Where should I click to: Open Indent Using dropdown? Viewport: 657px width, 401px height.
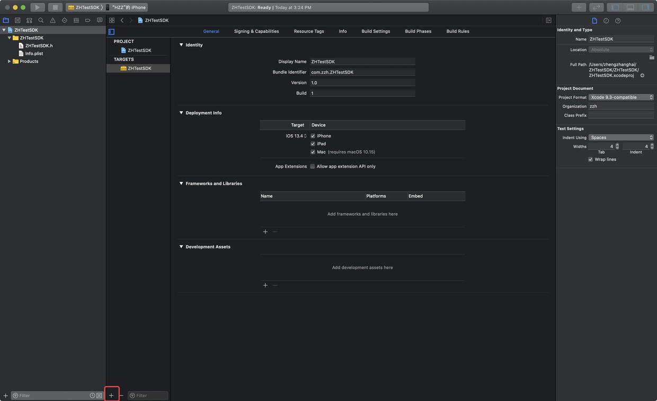point(621,138)
